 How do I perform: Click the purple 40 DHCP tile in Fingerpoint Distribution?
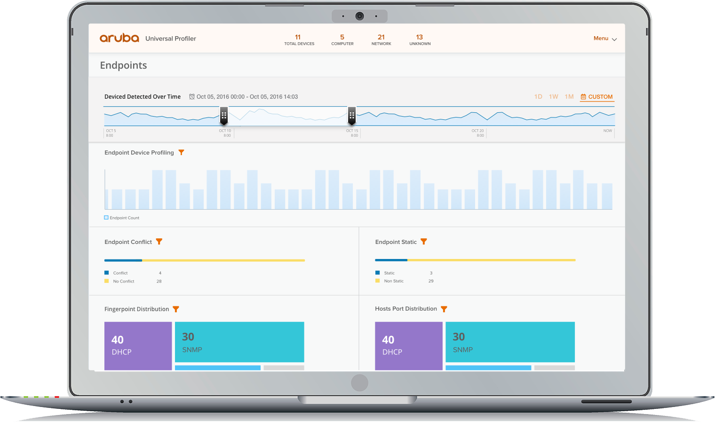138,345
